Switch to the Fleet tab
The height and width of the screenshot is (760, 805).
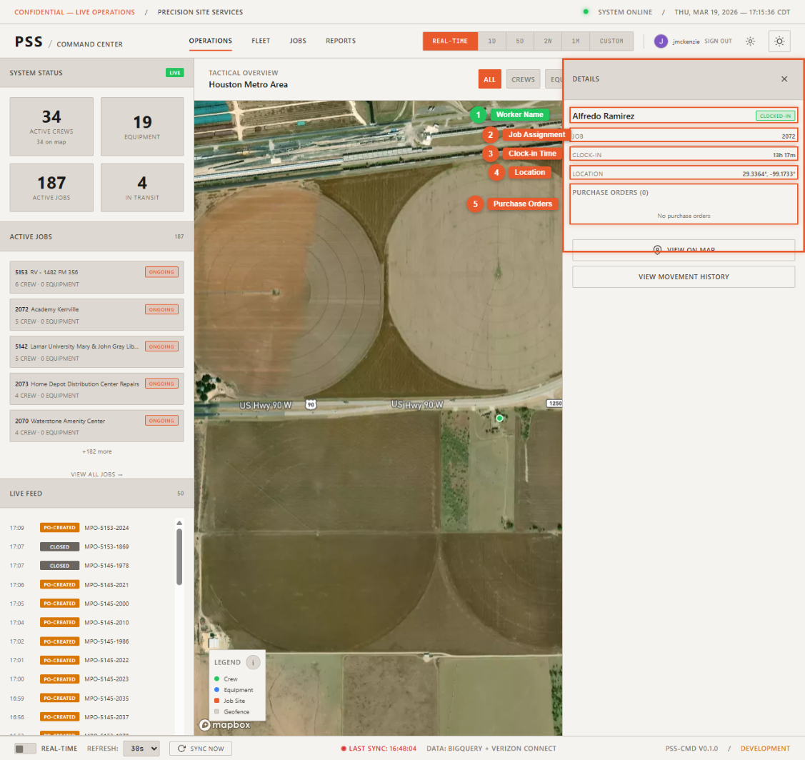coord(261,41)
